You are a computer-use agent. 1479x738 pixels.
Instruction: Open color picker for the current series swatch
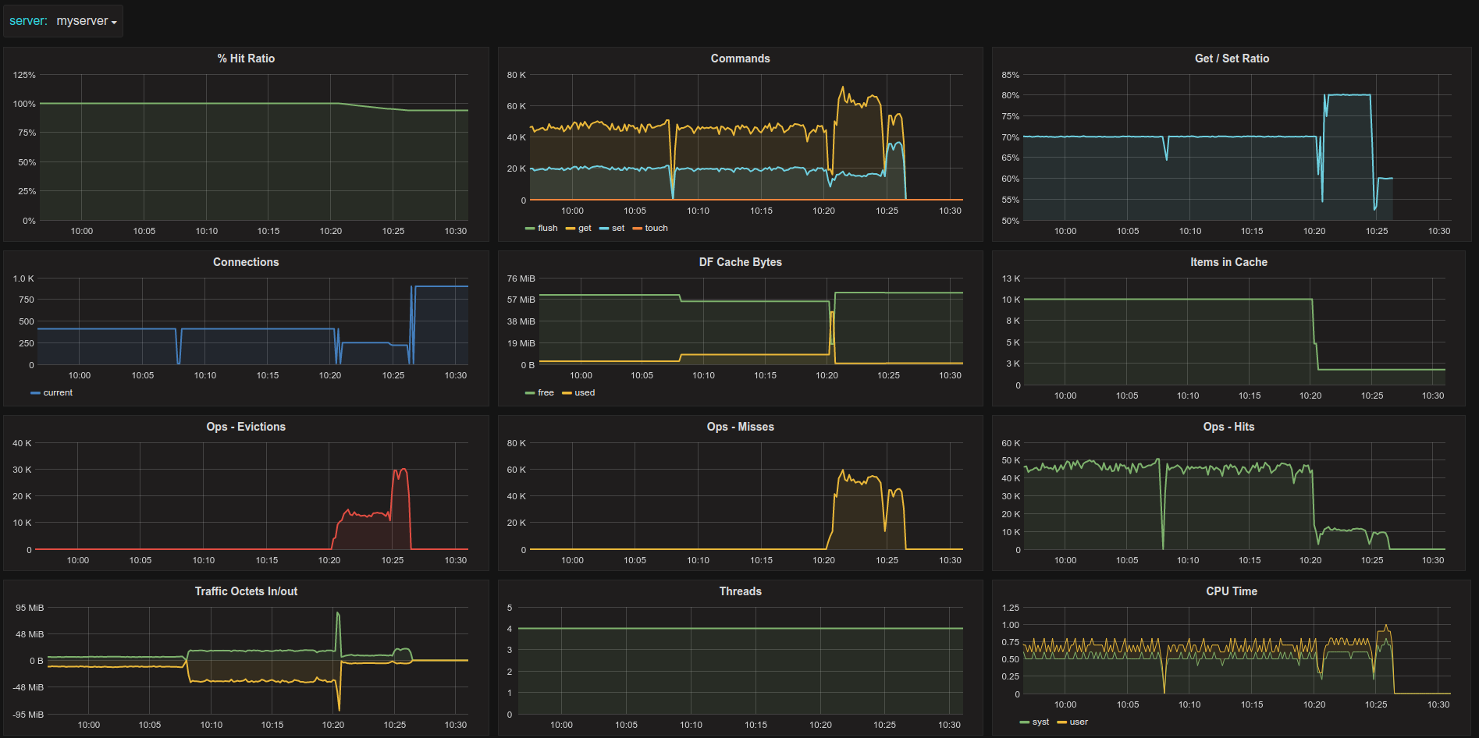click(x=35, y=393)
